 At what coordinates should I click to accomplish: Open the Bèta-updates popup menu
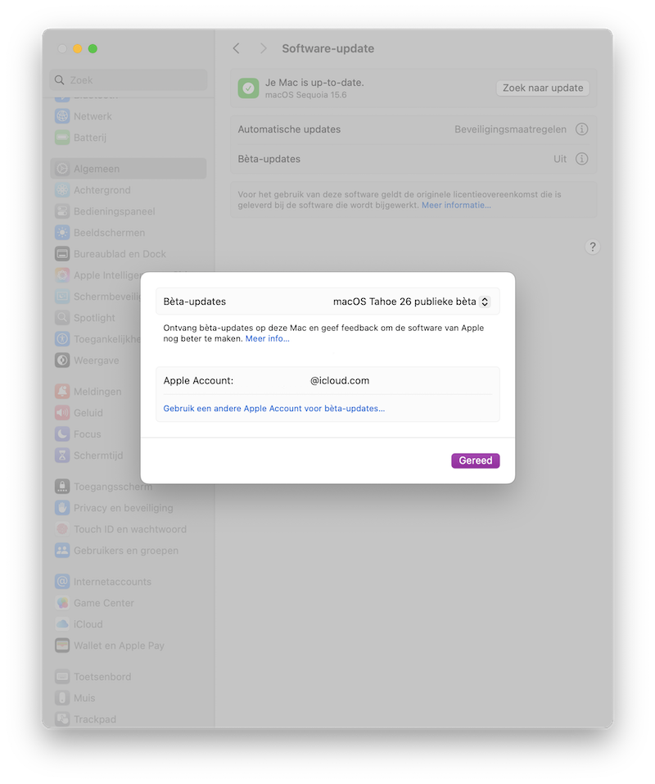tap(411, 301)
